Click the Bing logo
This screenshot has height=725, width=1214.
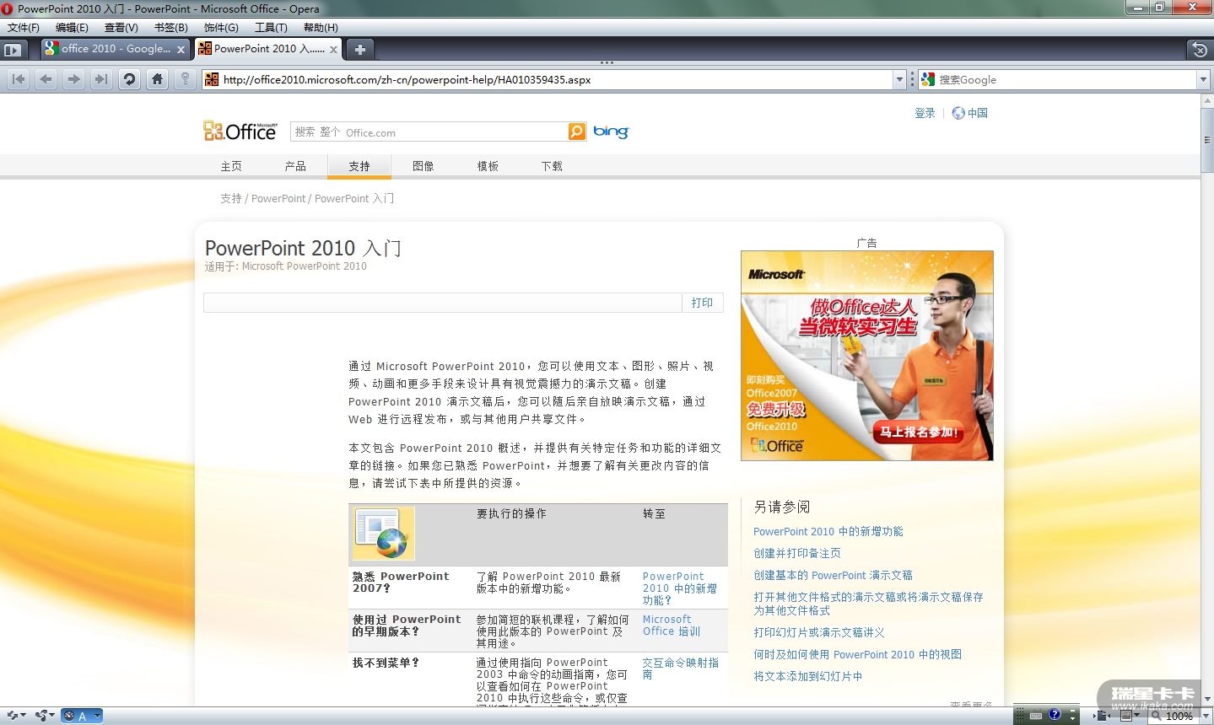[x=611, y=132]
